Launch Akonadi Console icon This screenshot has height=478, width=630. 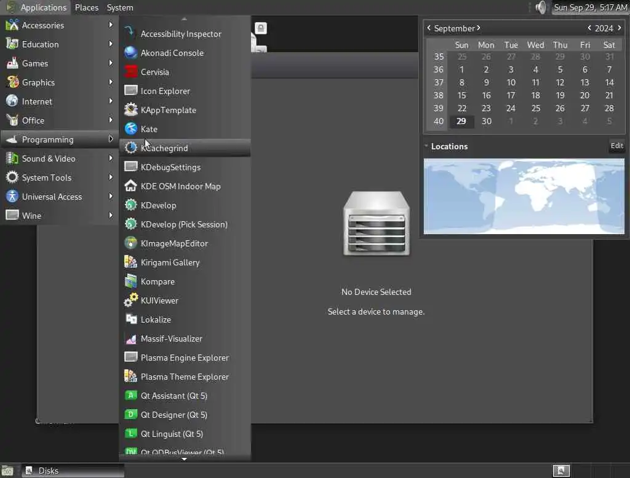pos(130,53)
